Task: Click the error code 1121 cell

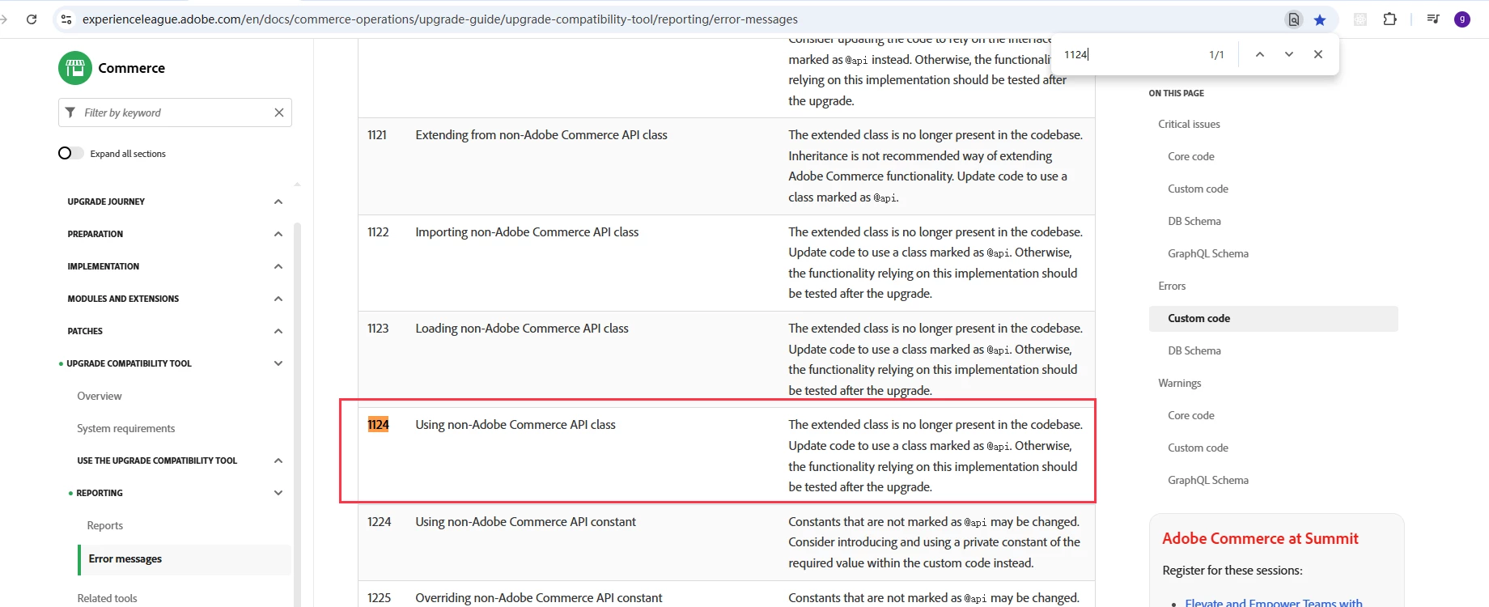Action: click(377, 135)
